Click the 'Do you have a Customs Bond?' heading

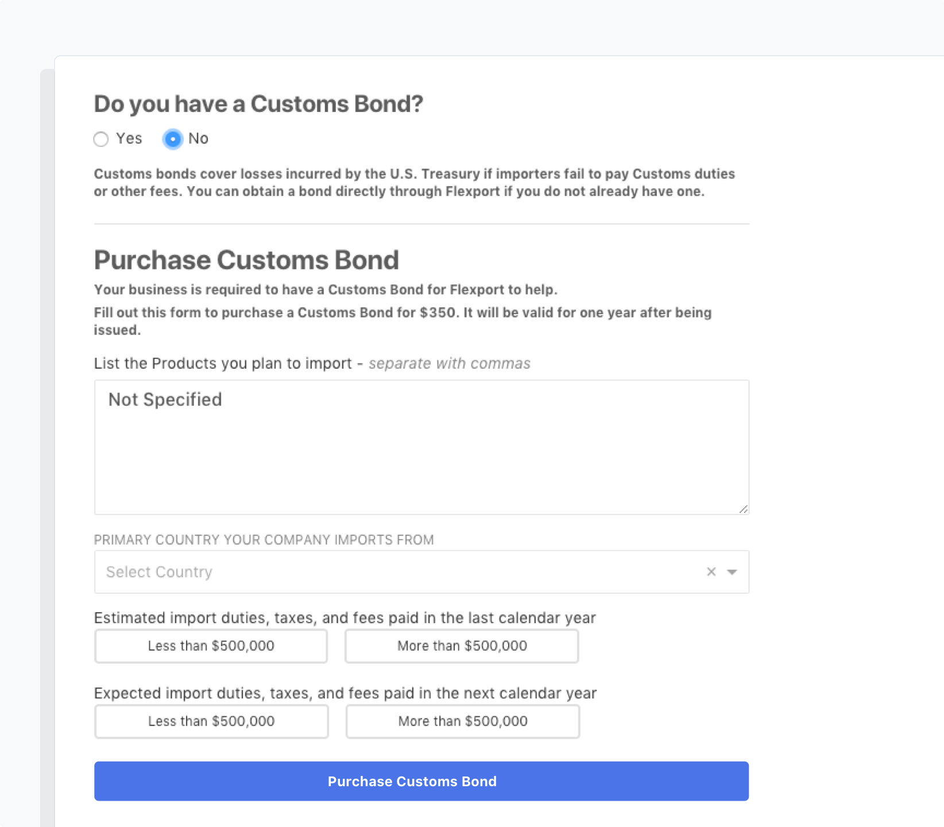[258, 104]
